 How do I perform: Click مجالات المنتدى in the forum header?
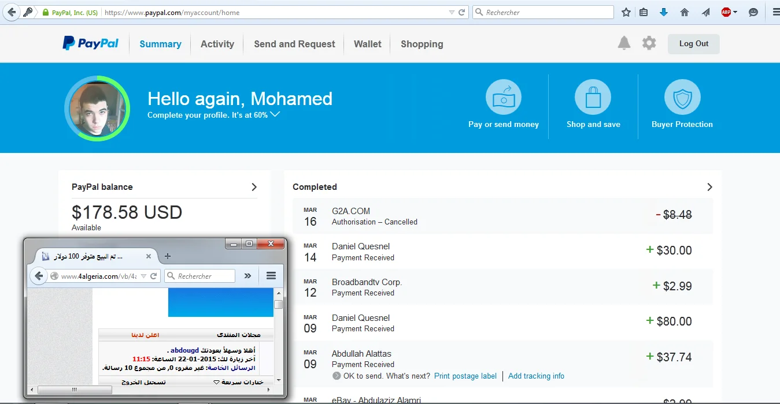pos(239,335)
